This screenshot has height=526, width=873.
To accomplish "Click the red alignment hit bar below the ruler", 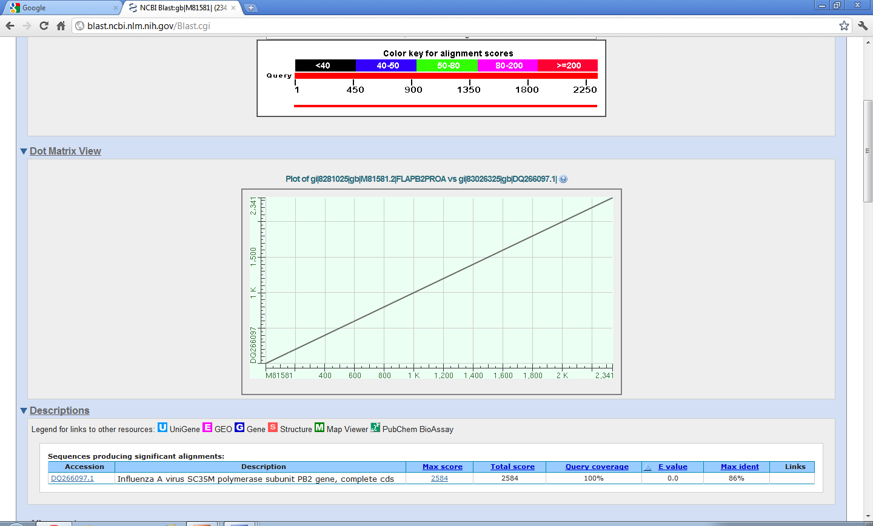I will click(x=446, y=106).
